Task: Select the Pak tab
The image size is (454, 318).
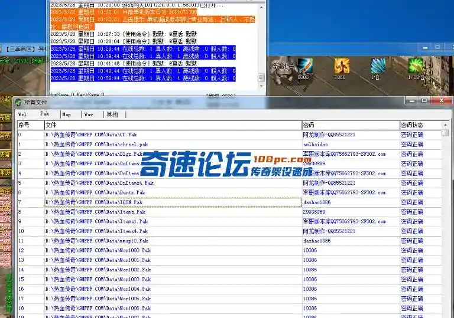Action: (x=45, y=114)
